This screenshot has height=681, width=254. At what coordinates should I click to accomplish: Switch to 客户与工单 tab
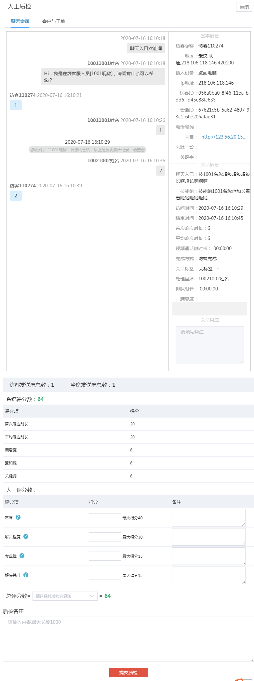pos(54,21)
